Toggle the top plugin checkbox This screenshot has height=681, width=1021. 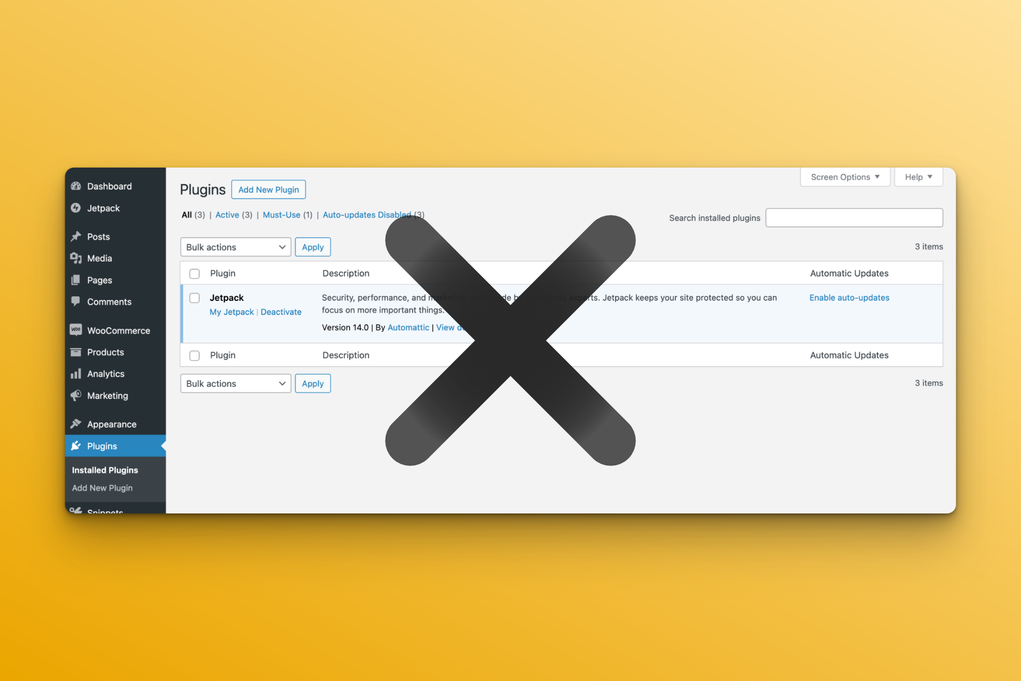(195, 298)
